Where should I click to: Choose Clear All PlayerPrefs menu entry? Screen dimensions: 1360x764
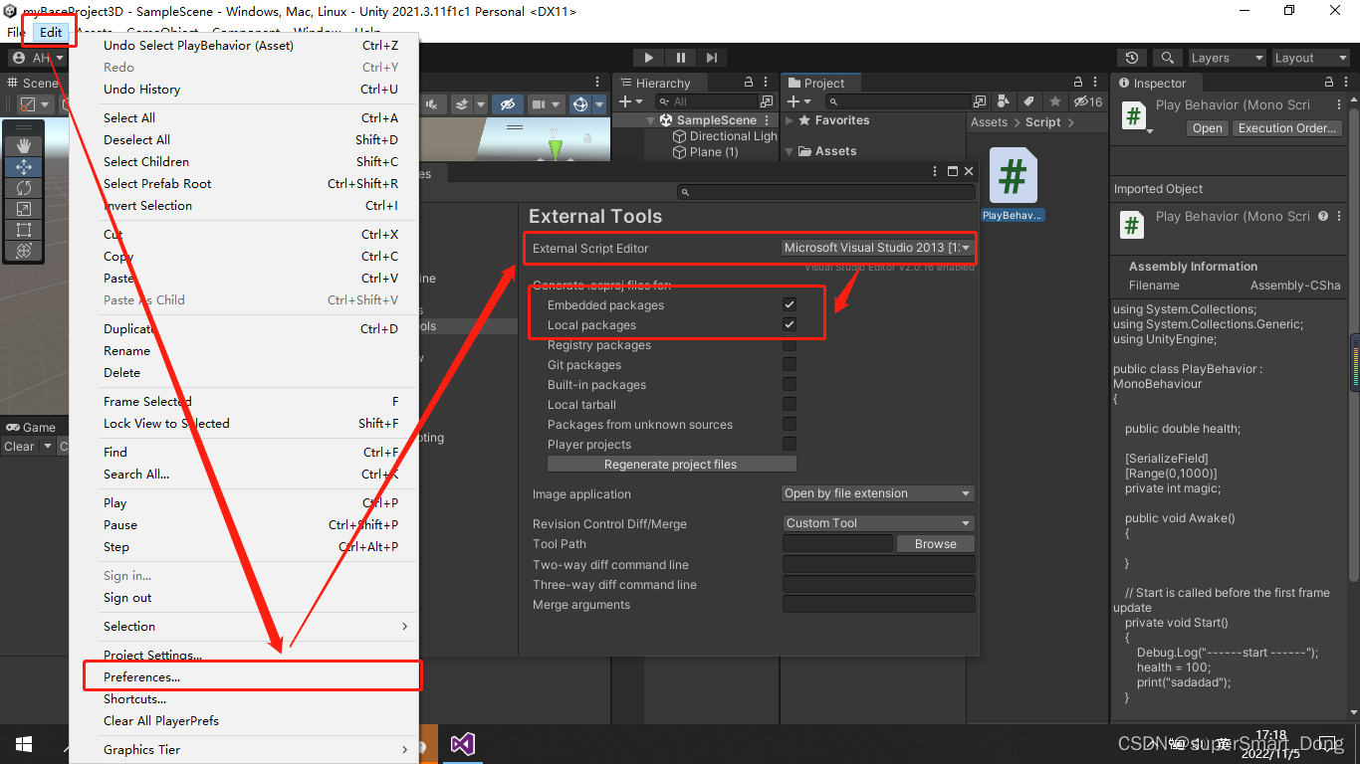tap(244, 720)
